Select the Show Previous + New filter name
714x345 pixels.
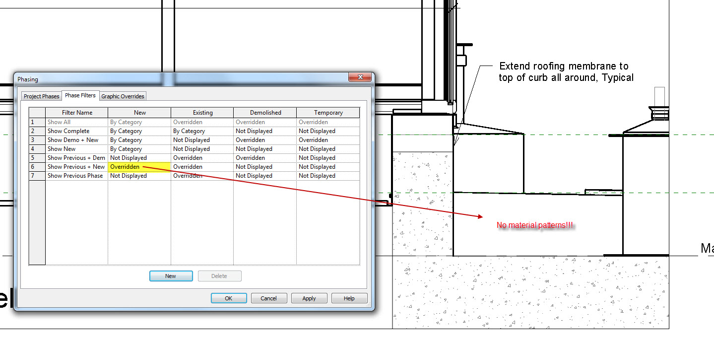(77, 167)
